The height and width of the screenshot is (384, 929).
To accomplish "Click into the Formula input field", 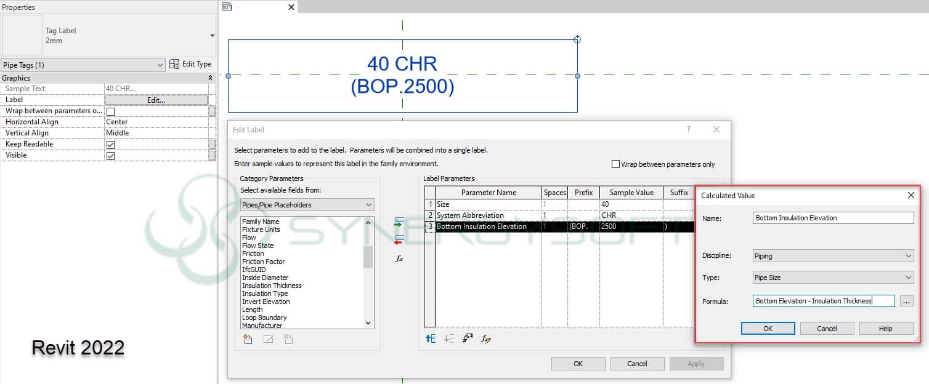I will pyautogui.click(x=823, y=301).
